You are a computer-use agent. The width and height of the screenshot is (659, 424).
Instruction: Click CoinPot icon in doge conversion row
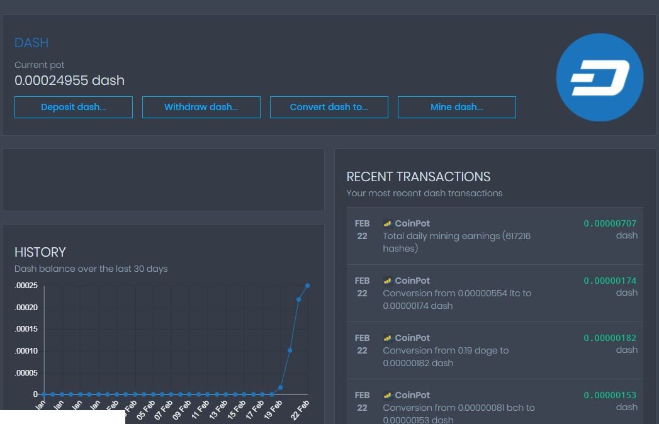388,338
